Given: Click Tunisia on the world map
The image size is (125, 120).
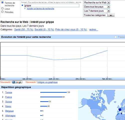Looking at the screenshot, I should [121, 113].
